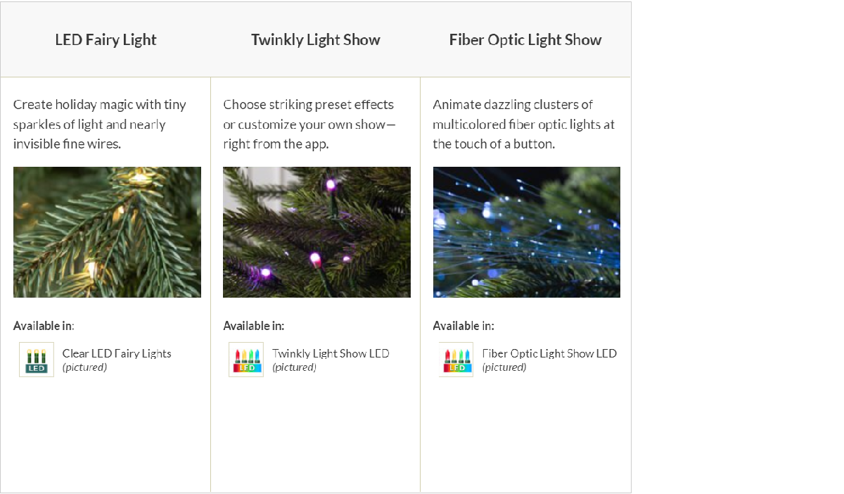Image resolution: width=844 pixels, height=494 pixels.
Task: Open the Fiber Optic Light Show LED text link
Action: [x=549, y=353]
